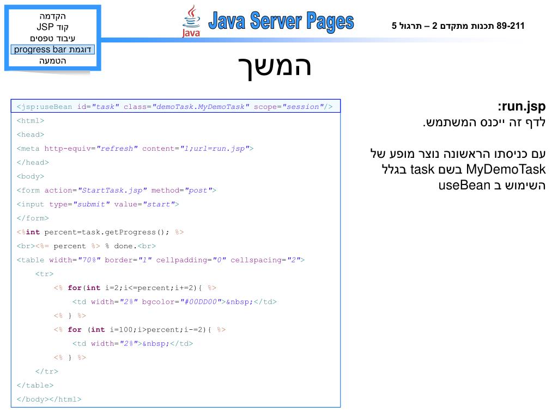Click the Java coffee cup logo
The width and height of the screenshot is (558, 418).
tap(191, 21)
